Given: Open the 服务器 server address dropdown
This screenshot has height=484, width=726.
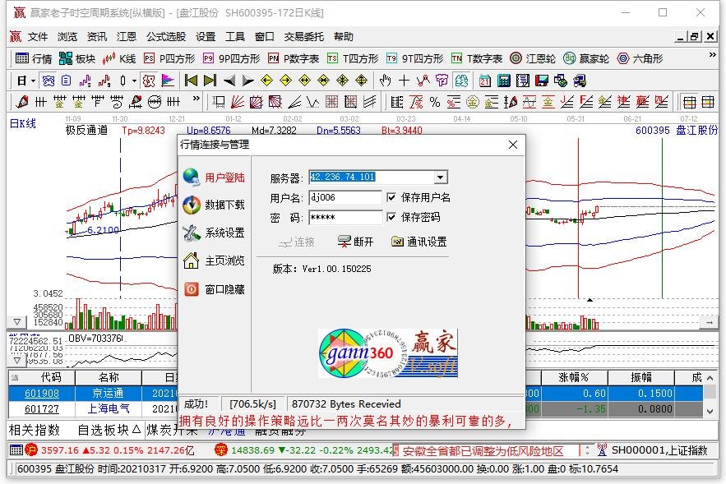Looking at the screenshot, I should point(442,177).
